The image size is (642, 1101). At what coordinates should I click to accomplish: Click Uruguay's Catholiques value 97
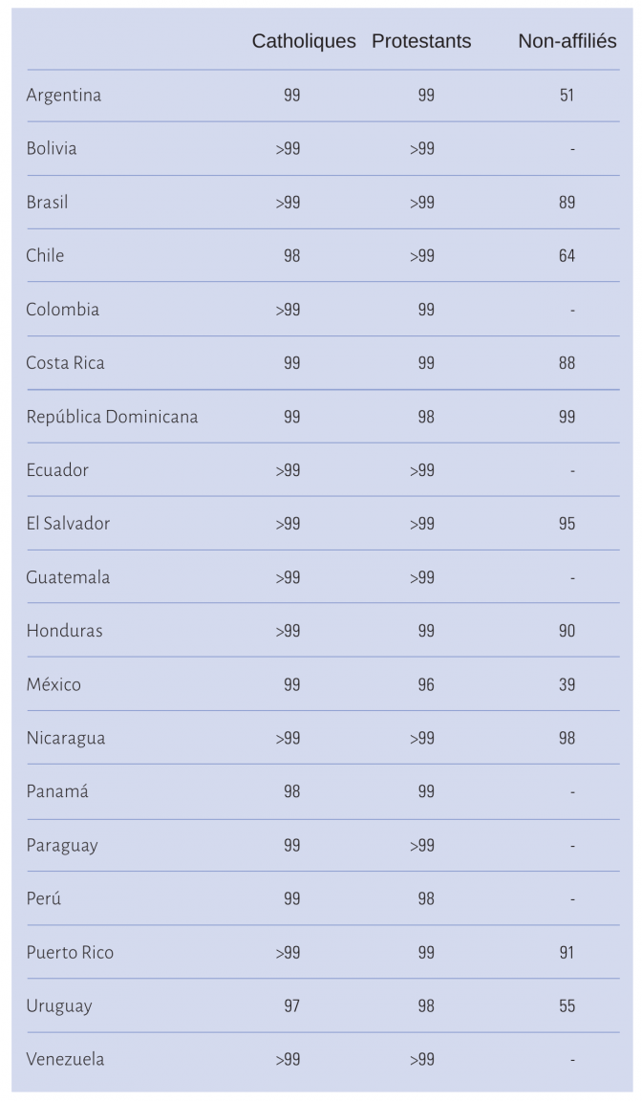click(292, 1006)
